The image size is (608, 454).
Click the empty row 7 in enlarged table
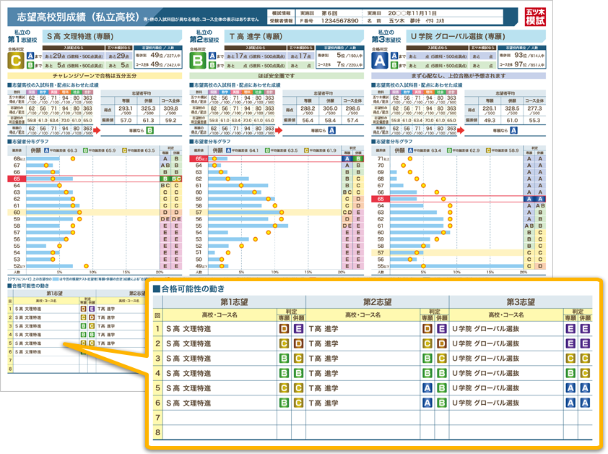[x=375, y=417]
